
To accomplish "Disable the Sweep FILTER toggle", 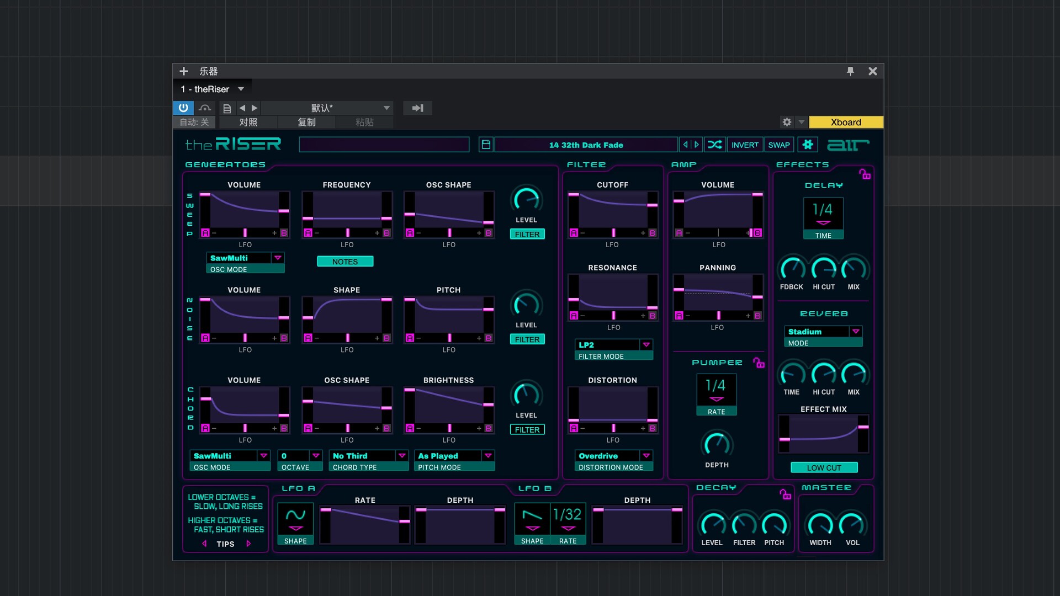I will tap(527, 235).
